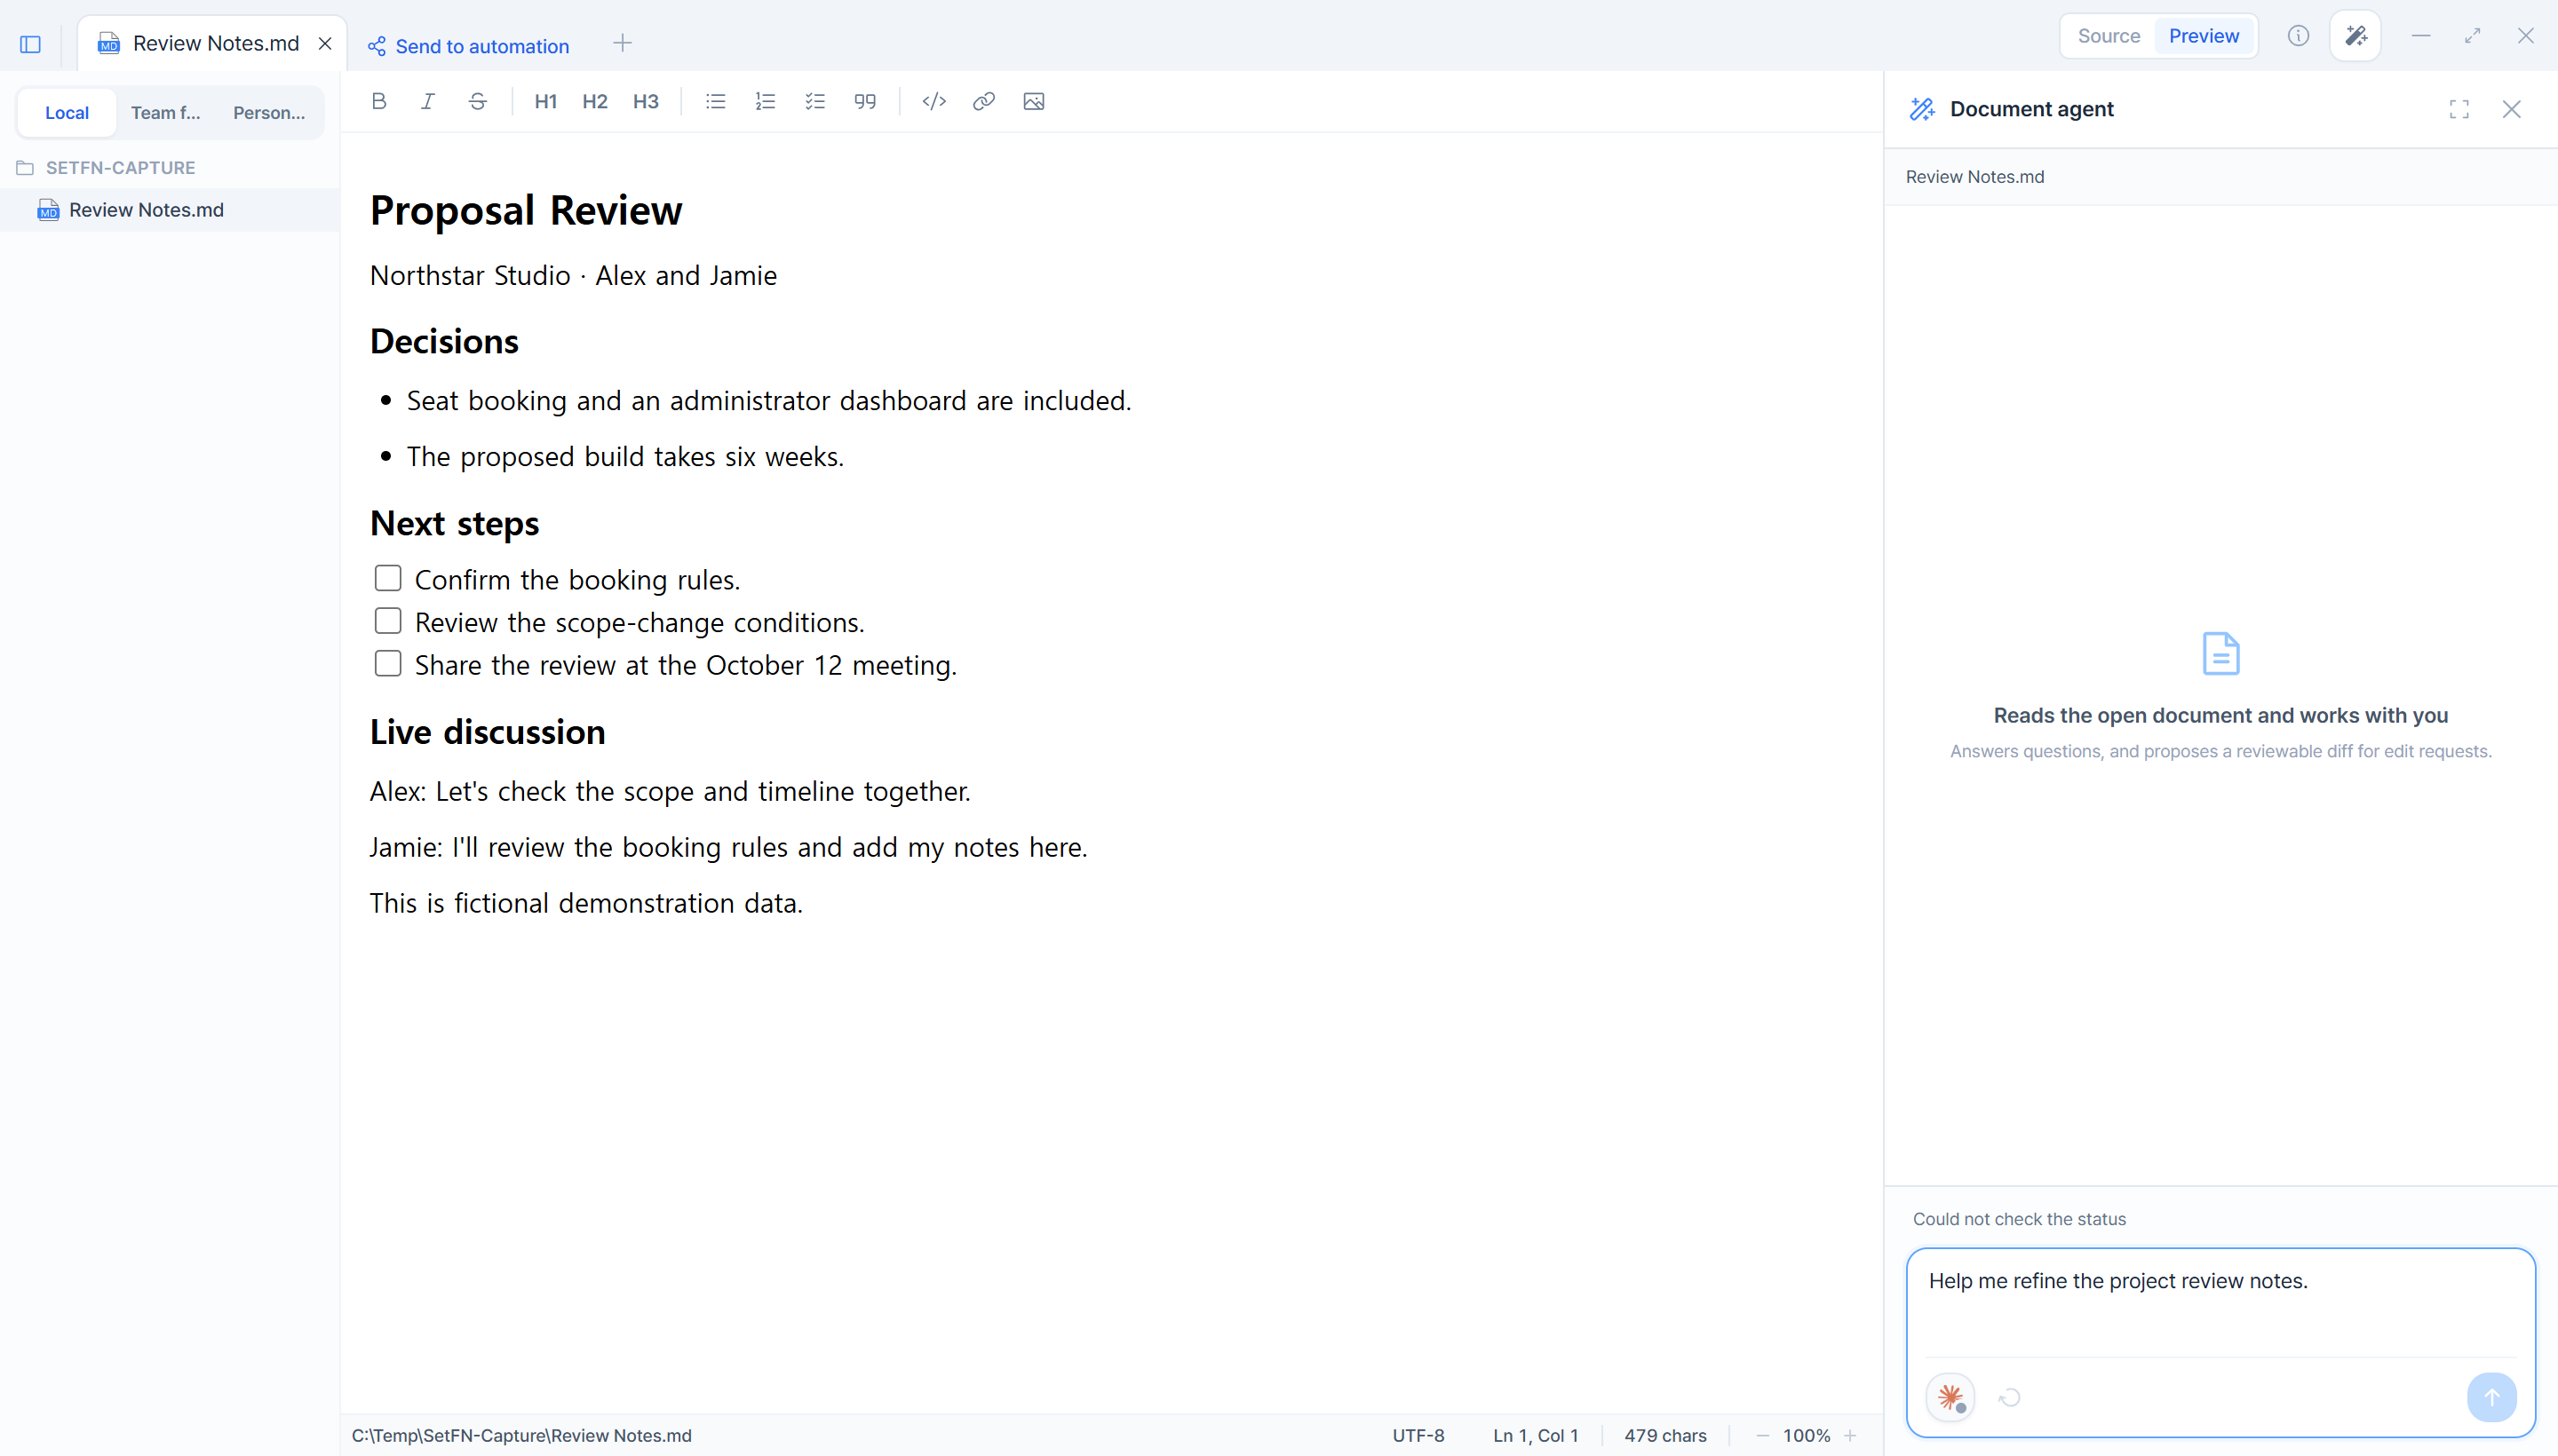Insert a hyperlink
This screenshot has width=2558, height=1456.
983,101
